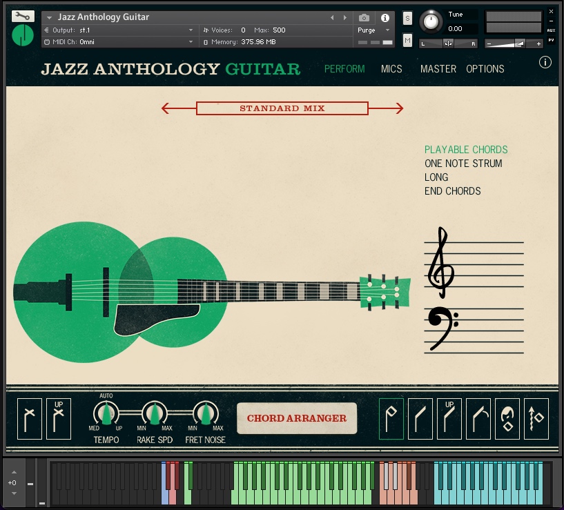Screen dimensions: 564x510
Task: Select the UP muted stroke articulation
Action: tap(59, 419)
